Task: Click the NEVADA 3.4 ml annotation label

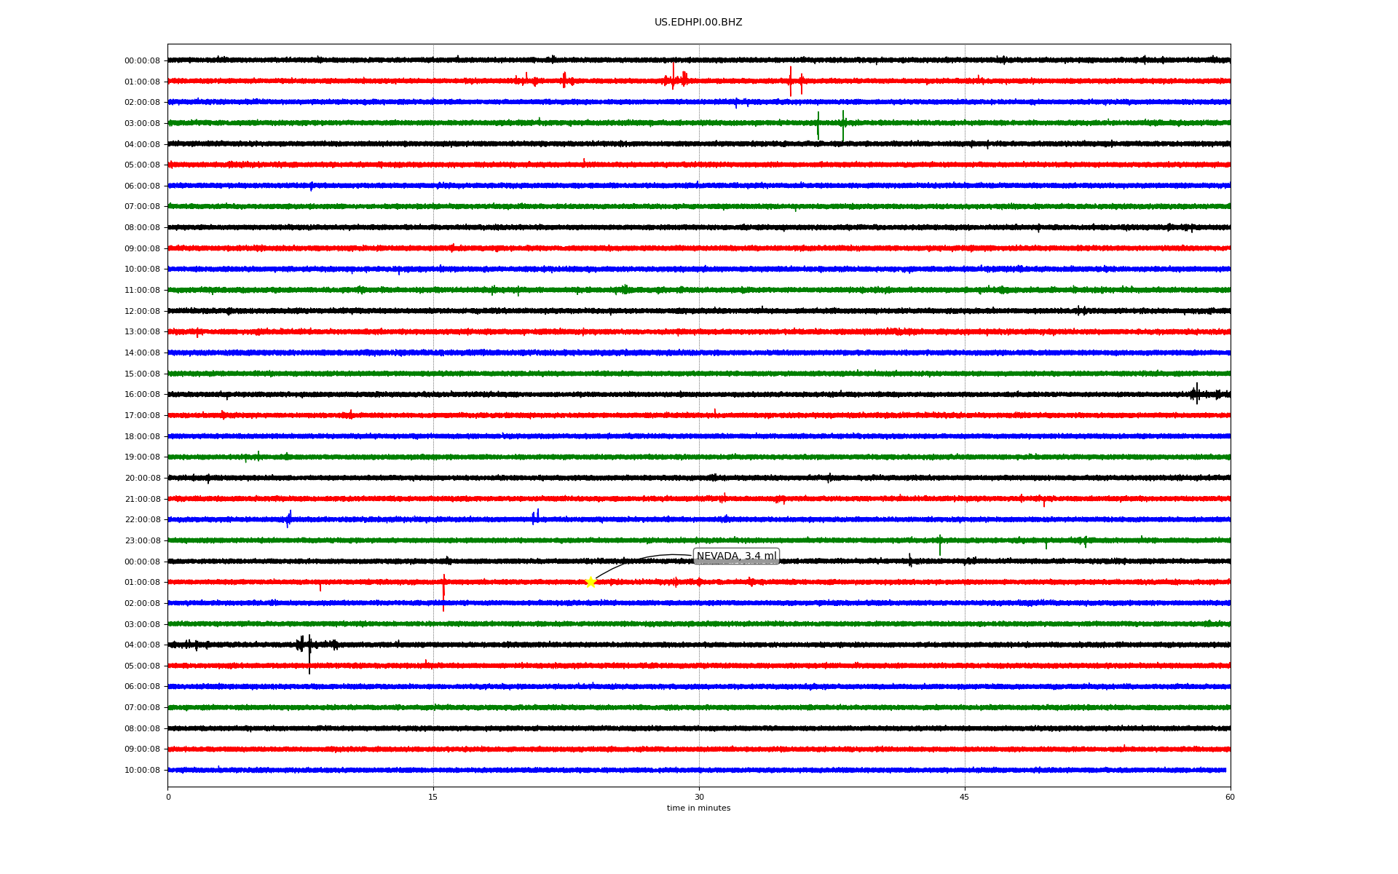Action: pos(736,556)
